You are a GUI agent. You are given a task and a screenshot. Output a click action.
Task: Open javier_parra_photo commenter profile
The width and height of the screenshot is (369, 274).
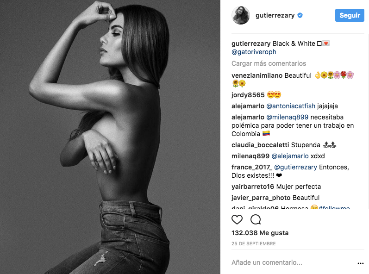pyautogui.click(x=261, y=198)
